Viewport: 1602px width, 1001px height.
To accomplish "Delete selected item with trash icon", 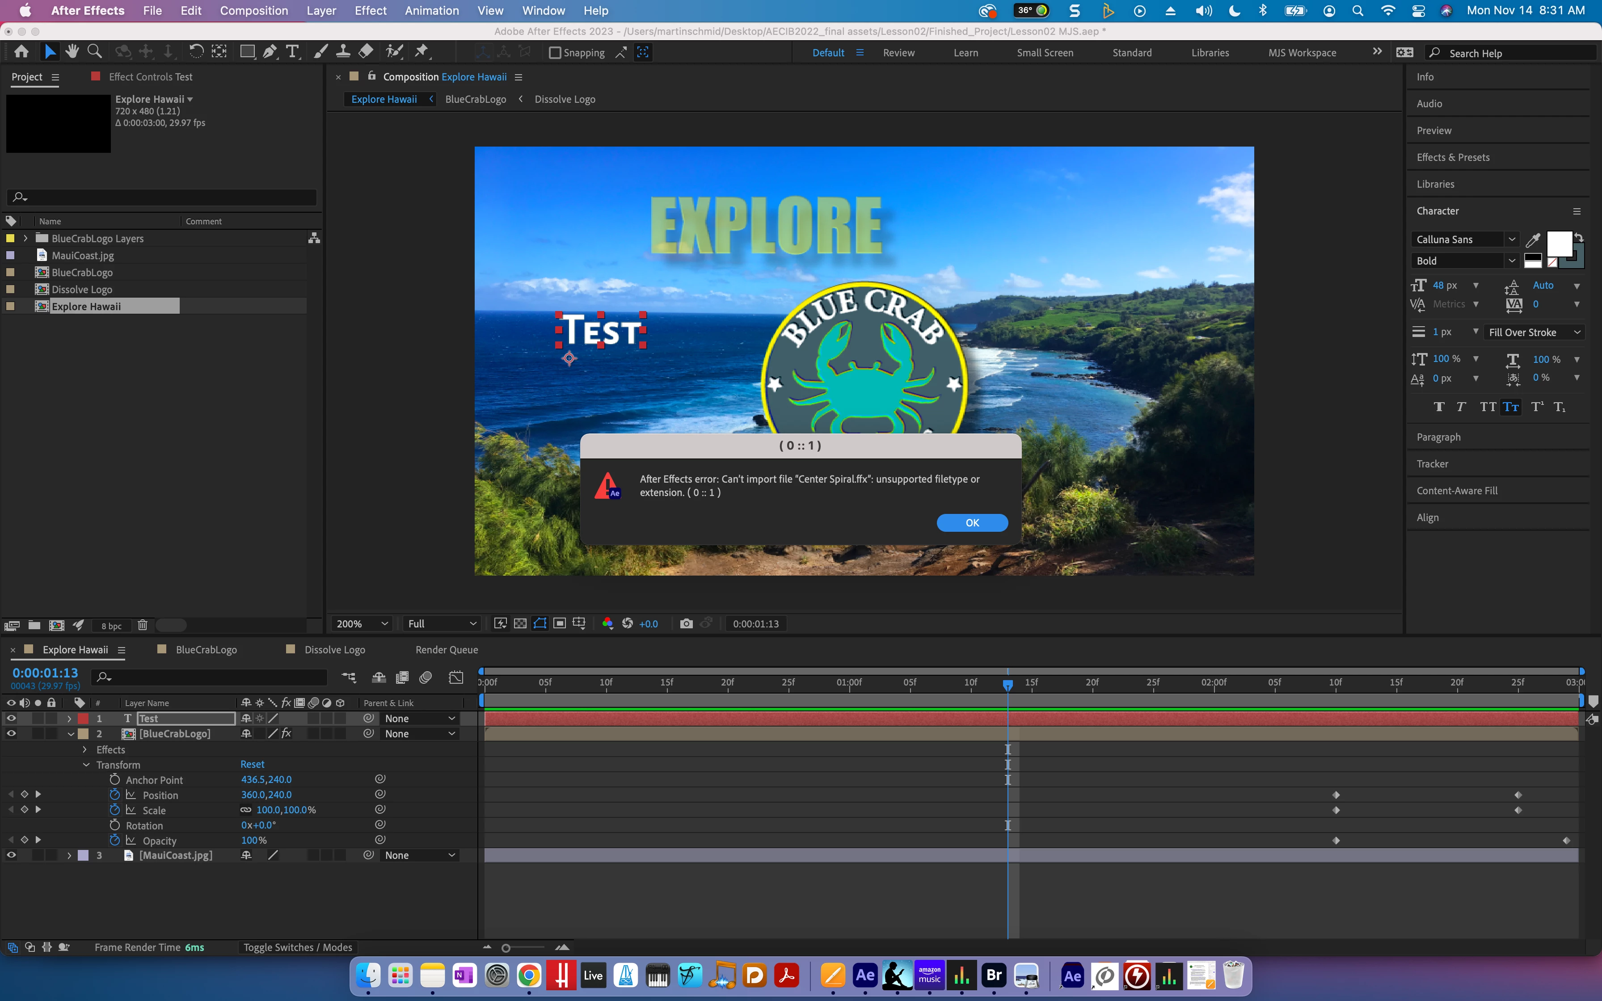I will click(142, 625).
